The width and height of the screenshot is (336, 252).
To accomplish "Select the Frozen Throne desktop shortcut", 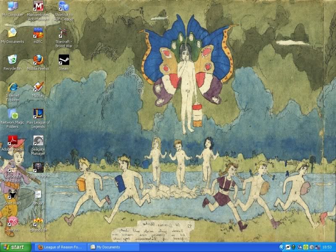I will click(x=38, y=171).
